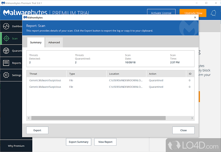Viewport: 221px width, 152px height.
Task: Sort by the Threat column header
Action: [46, 74]
